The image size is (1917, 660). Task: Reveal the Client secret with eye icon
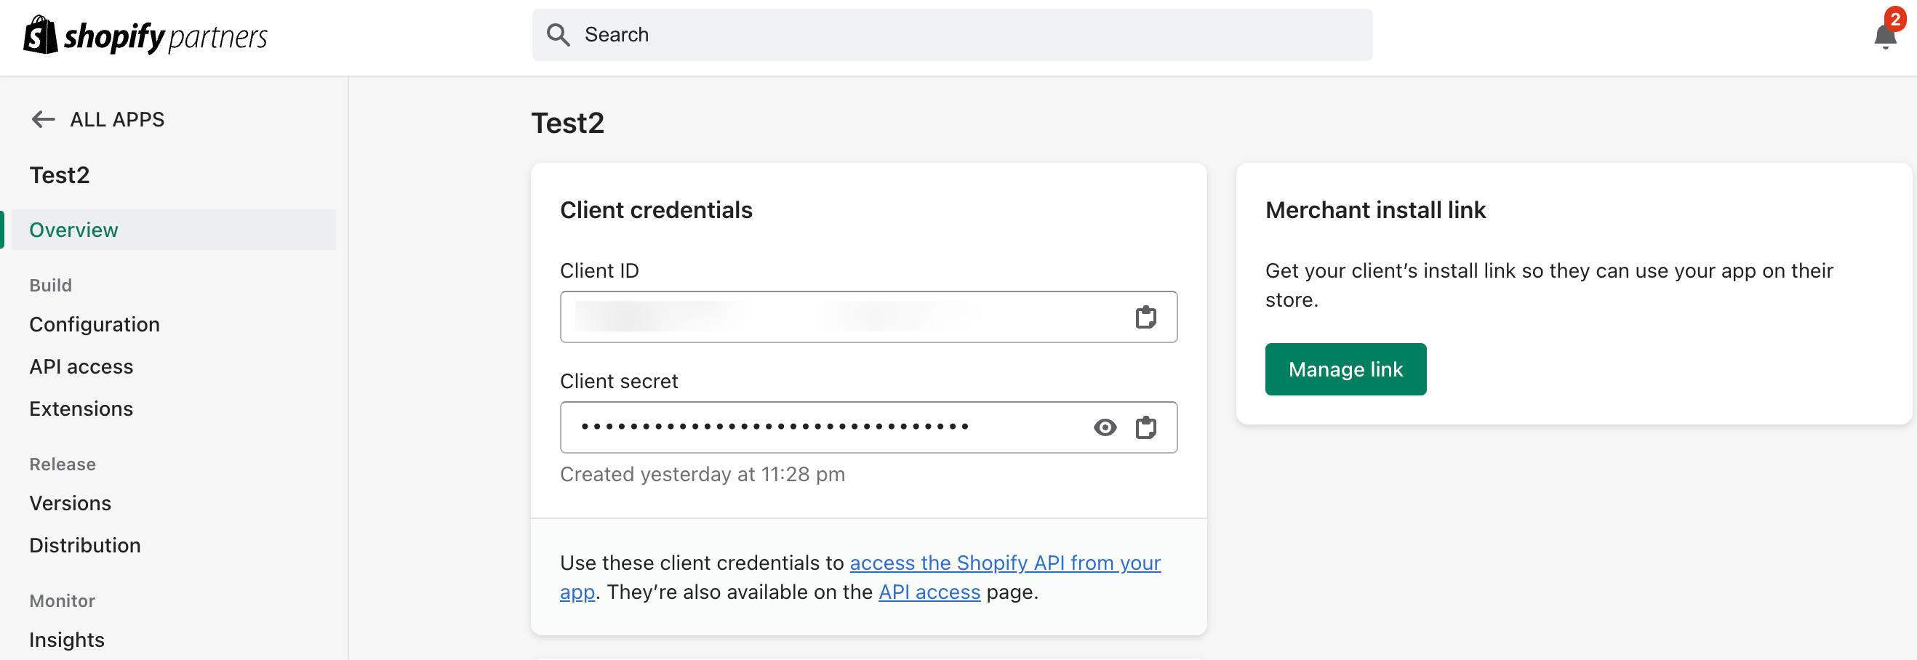point(1105,427)
